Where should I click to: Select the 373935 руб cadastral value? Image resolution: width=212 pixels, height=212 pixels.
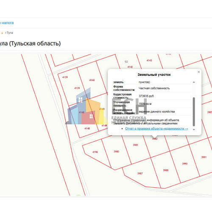click(146, 96)
